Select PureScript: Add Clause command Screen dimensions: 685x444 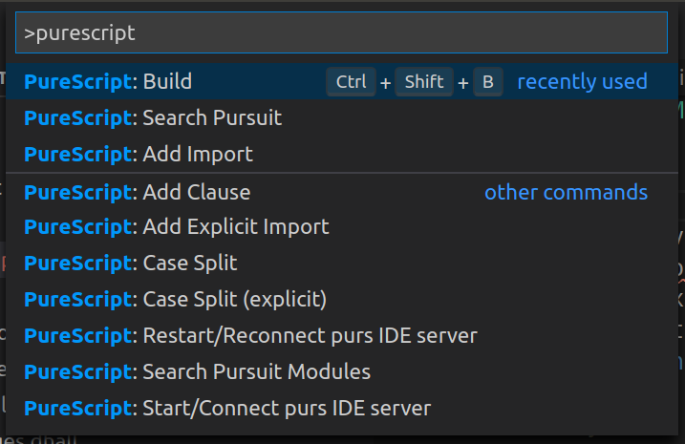342,193
